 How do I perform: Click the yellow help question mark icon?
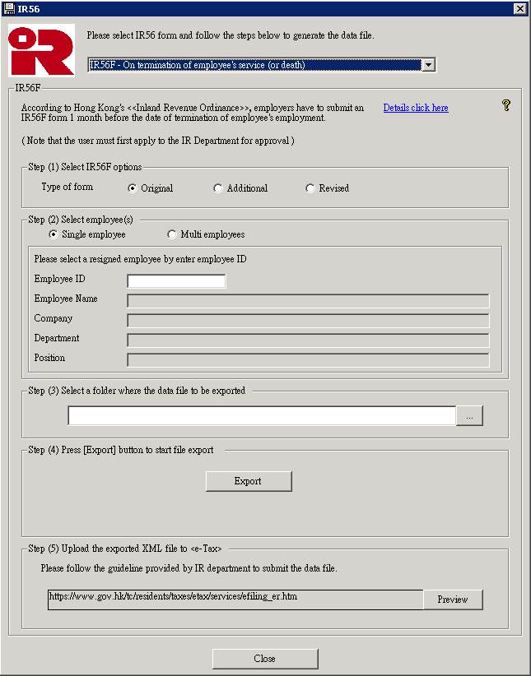pyautogui.click(x=506, y=105)
